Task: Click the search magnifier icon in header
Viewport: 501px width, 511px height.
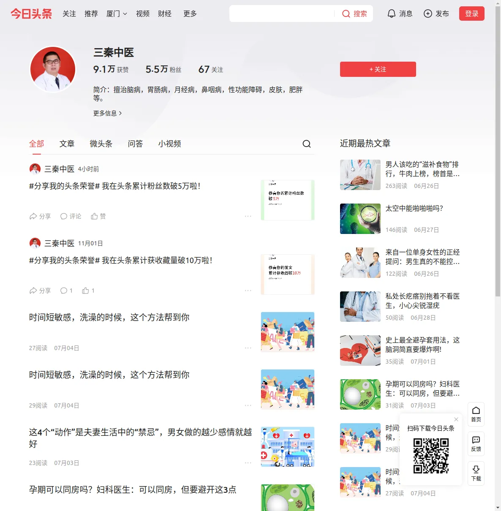Action: (346, 14)
